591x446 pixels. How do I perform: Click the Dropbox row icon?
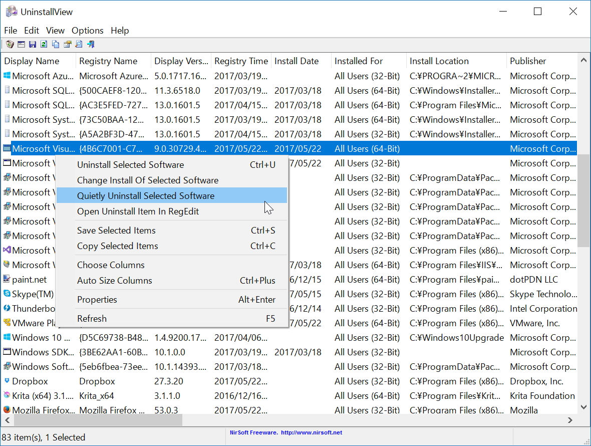pos(7,381)
